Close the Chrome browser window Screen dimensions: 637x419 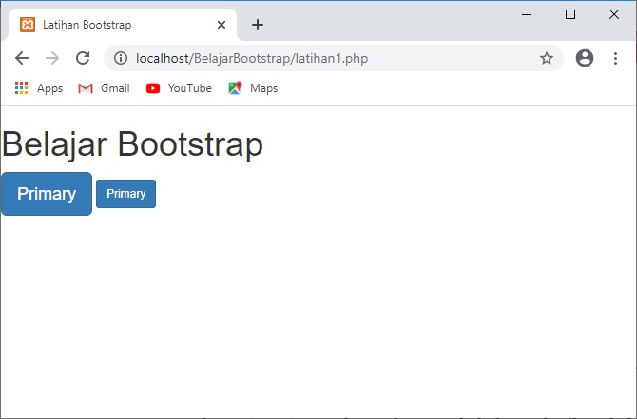(613, 14)
